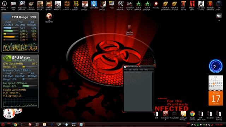
Task: Click inside the Notepad text area
Action: (138, 91)
